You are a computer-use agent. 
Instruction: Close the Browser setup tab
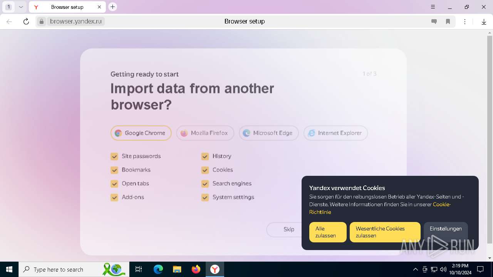pos(100,7)
